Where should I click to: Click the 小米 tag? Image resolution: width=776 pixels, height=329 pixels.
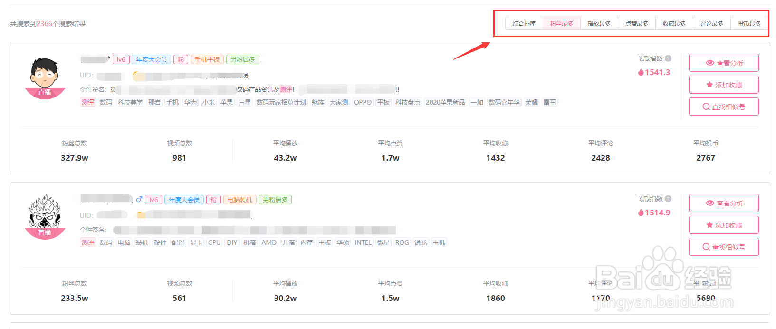point(209,102)
